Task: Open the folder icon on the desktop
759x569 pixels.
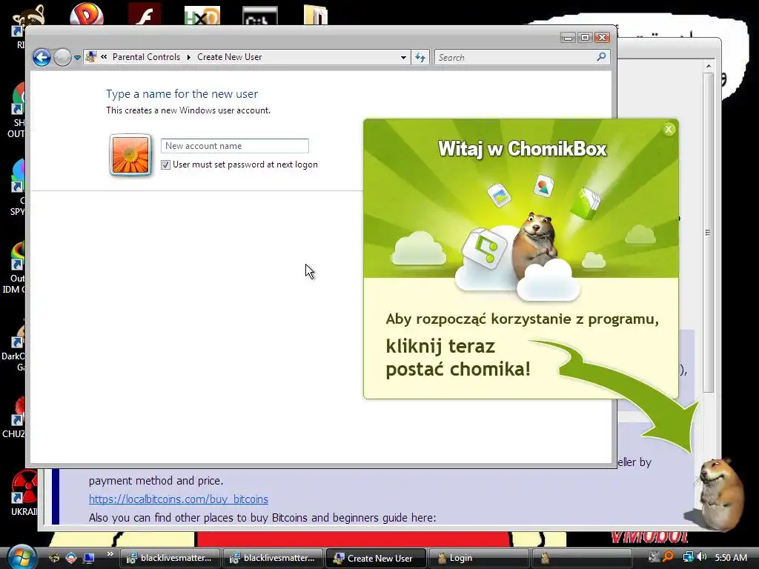Action: point(316,13)
